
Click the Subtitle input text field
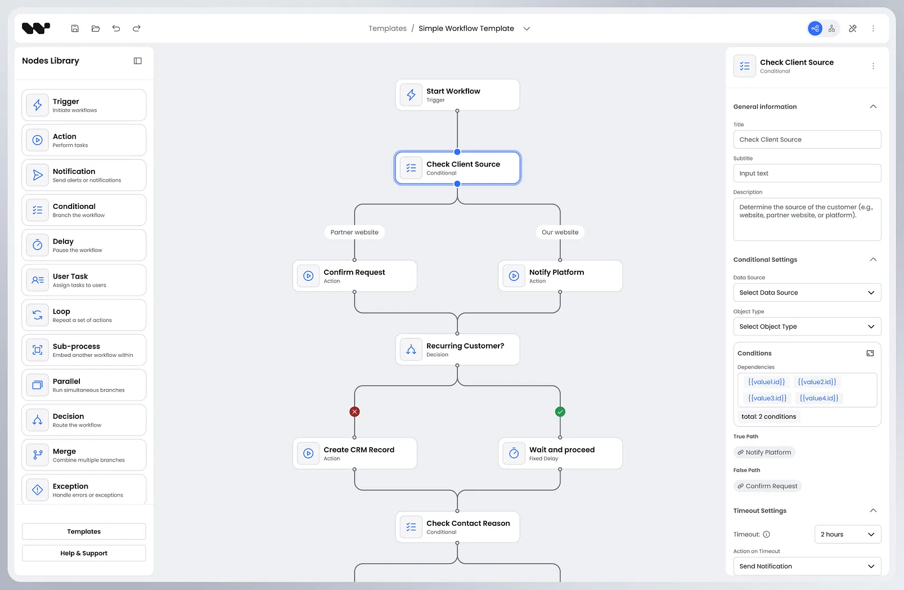pyautogui.click(x=807, y=173)
